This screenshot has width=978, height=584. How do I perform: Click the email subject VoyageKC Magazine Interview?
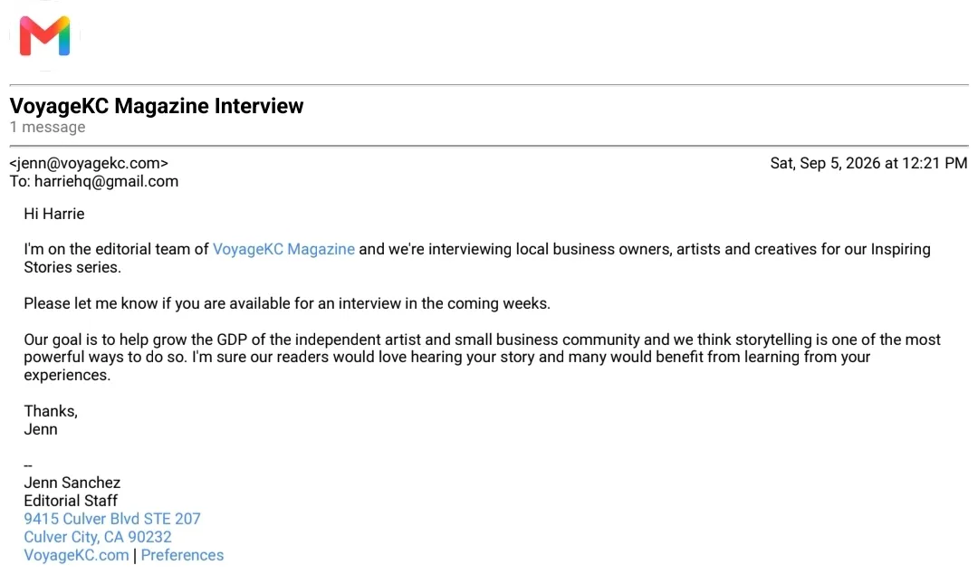pos(157,106)
